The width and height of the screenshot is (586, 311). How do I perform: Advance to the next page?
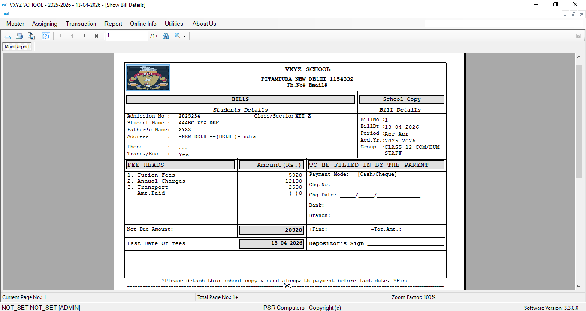(85, 36)
